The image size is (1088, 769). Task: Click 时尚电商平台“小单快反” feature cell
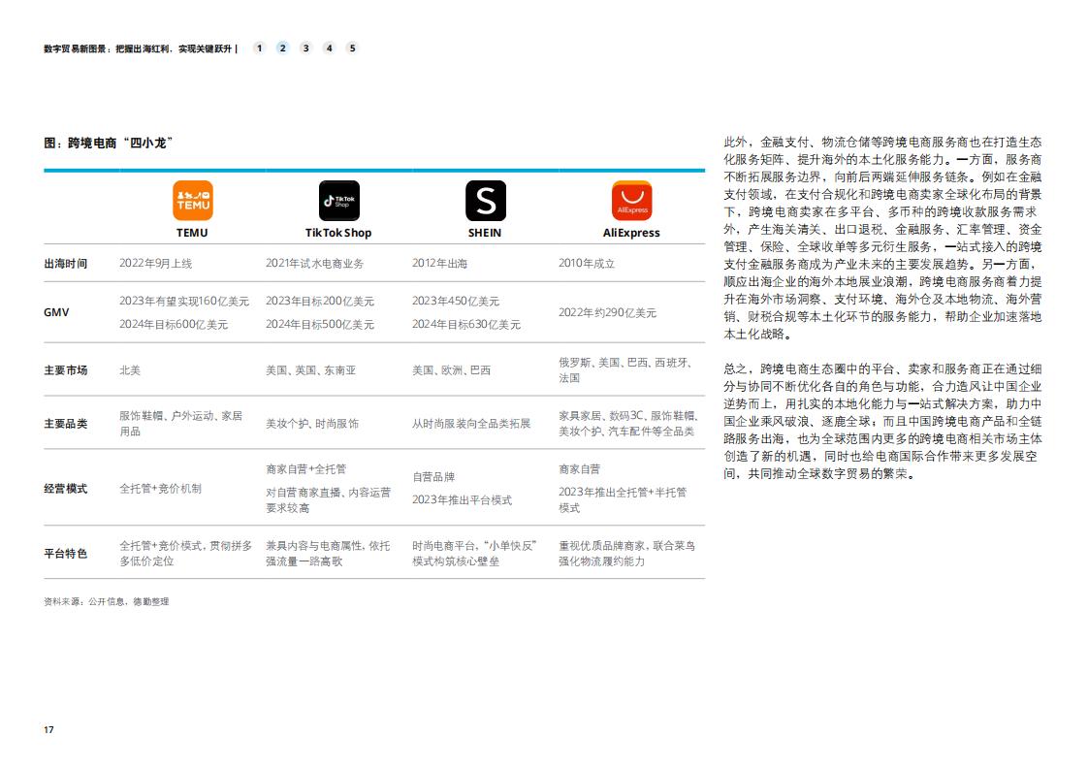tap(474, 553)
